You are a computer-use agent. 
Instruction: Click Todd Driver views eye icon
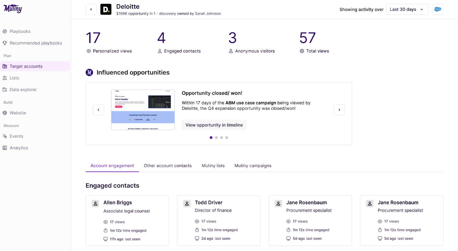click(x=197, y=222)
